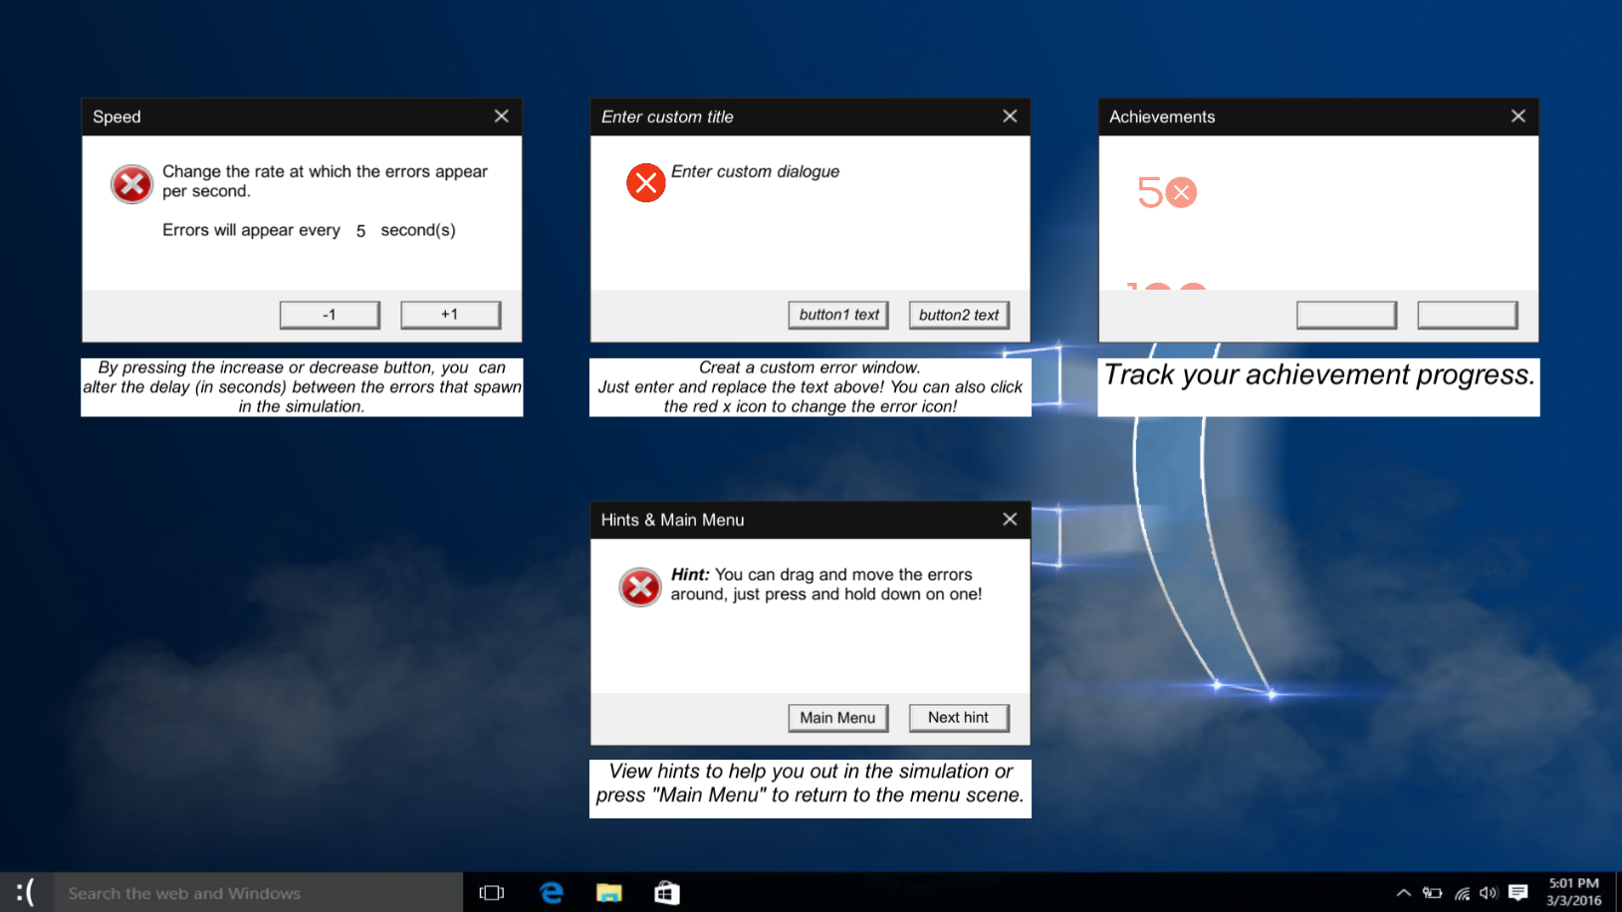Open the Windows Store from the taskbar
This screenshot has width=1622, height=912.
[x=665, y=891]
